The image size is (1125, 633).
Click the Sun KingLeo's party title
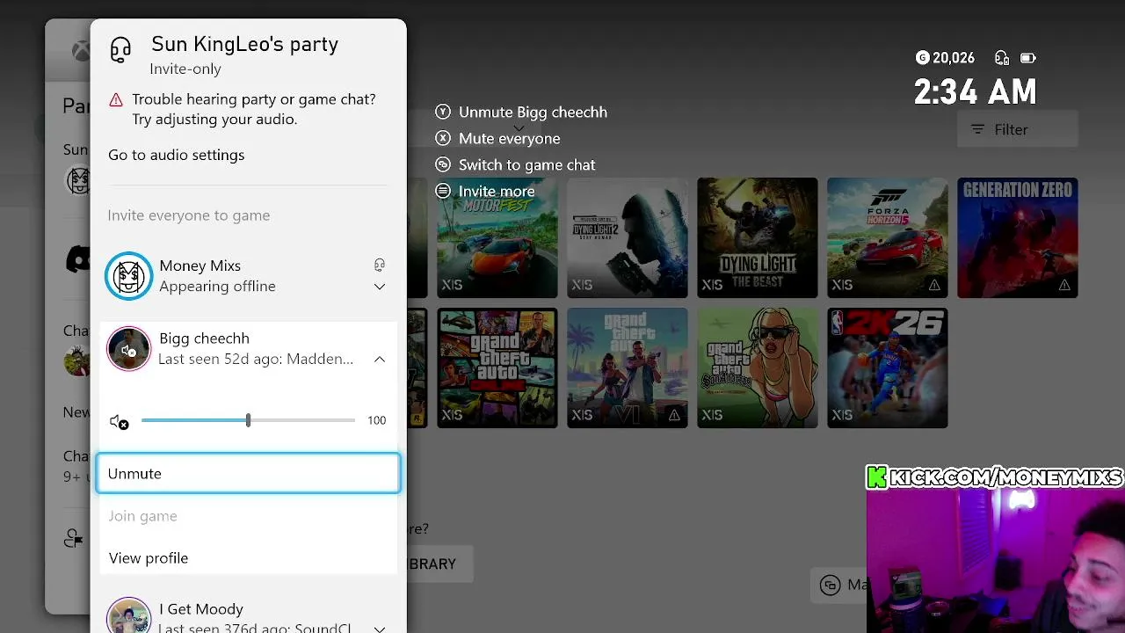coord(244,44)
